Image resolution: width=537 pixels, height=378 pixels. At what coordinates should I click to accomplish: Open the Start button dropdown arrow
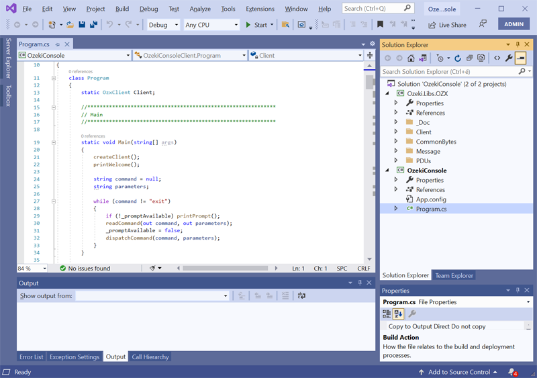click(x=272, y=25)
